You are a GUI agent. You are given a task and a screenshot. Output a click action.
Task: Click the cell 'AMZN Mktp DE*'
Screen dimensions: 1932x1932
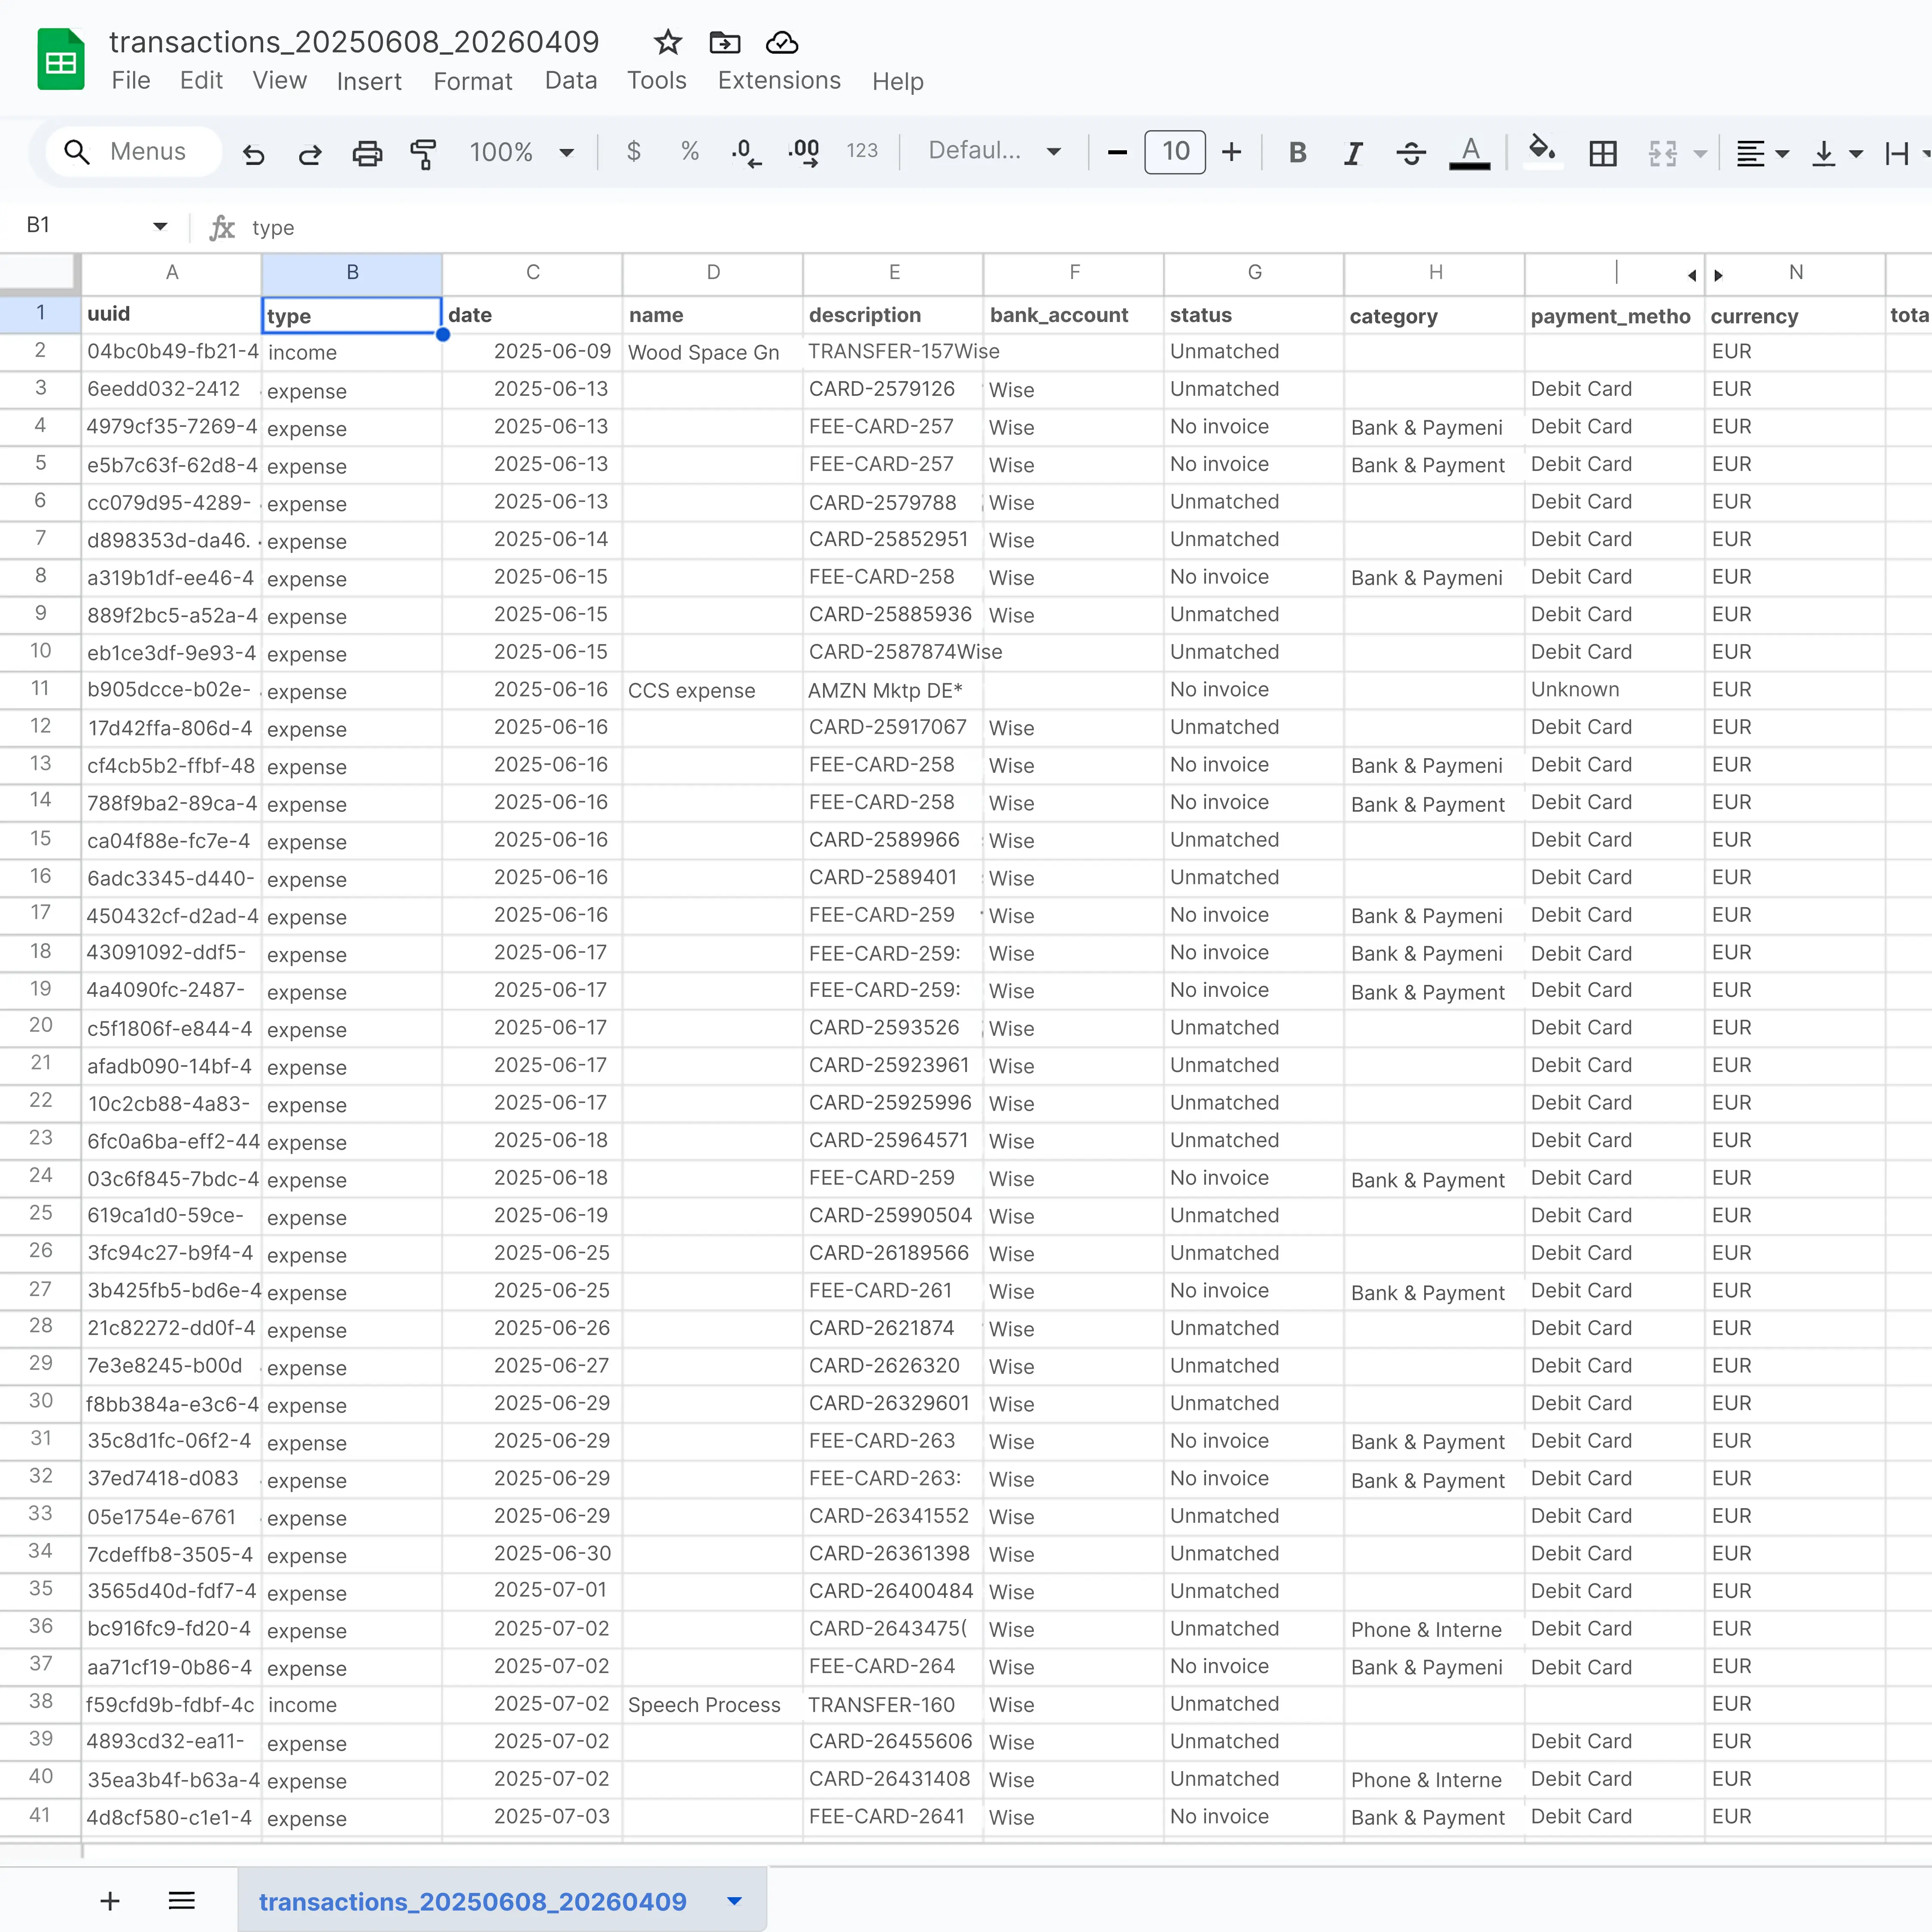[893, 690]
